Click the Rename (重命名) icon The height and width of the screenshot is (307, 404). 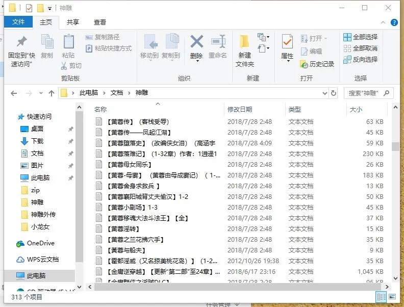tap(218, 41)
